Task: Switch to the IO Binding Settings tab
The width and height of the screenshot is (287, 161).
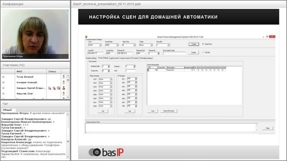Action: coord(146,58)
